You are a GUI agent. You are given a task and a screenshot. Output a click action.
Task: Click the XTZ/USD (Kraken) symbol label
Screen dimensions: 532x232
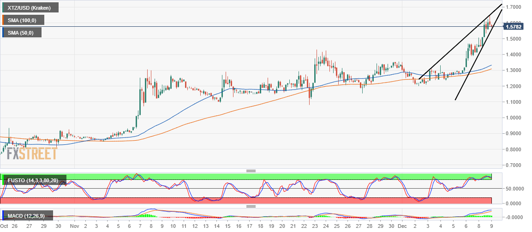pos(30,7)
